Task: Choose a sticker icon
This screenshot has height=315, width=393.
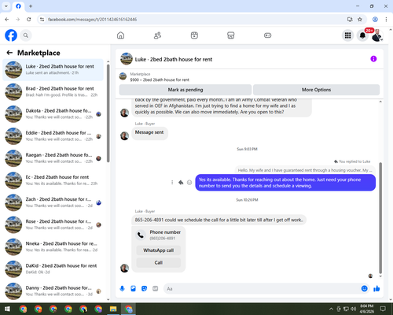Action: point(144,289)
